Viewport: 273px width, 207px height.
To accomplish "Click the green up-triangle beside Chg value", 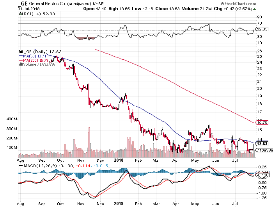I will pos(255,9).
